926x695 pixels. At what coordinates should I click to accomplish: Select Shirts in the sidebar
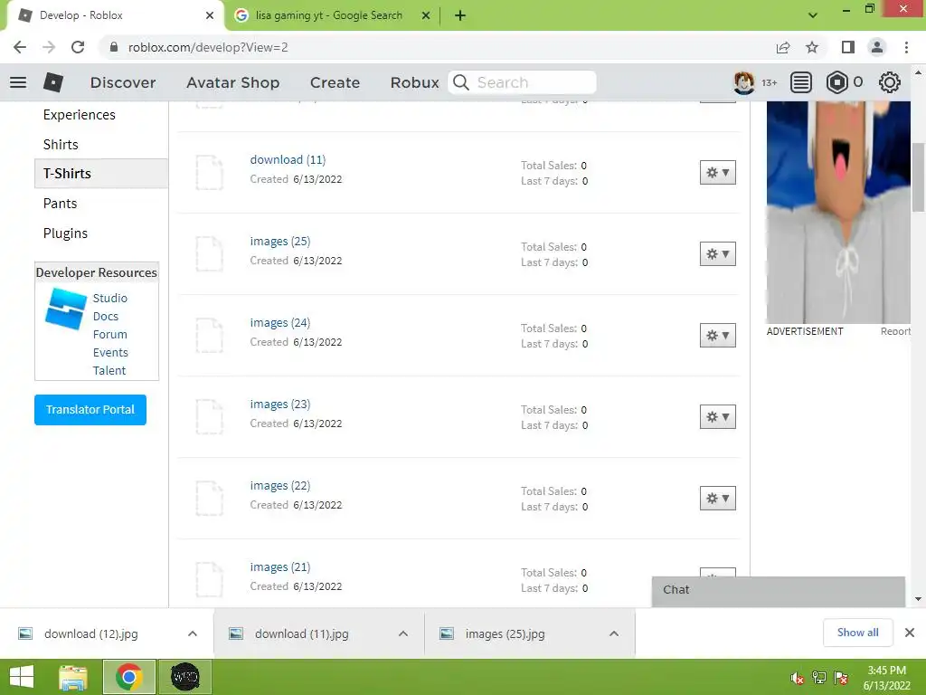[61, 144]
